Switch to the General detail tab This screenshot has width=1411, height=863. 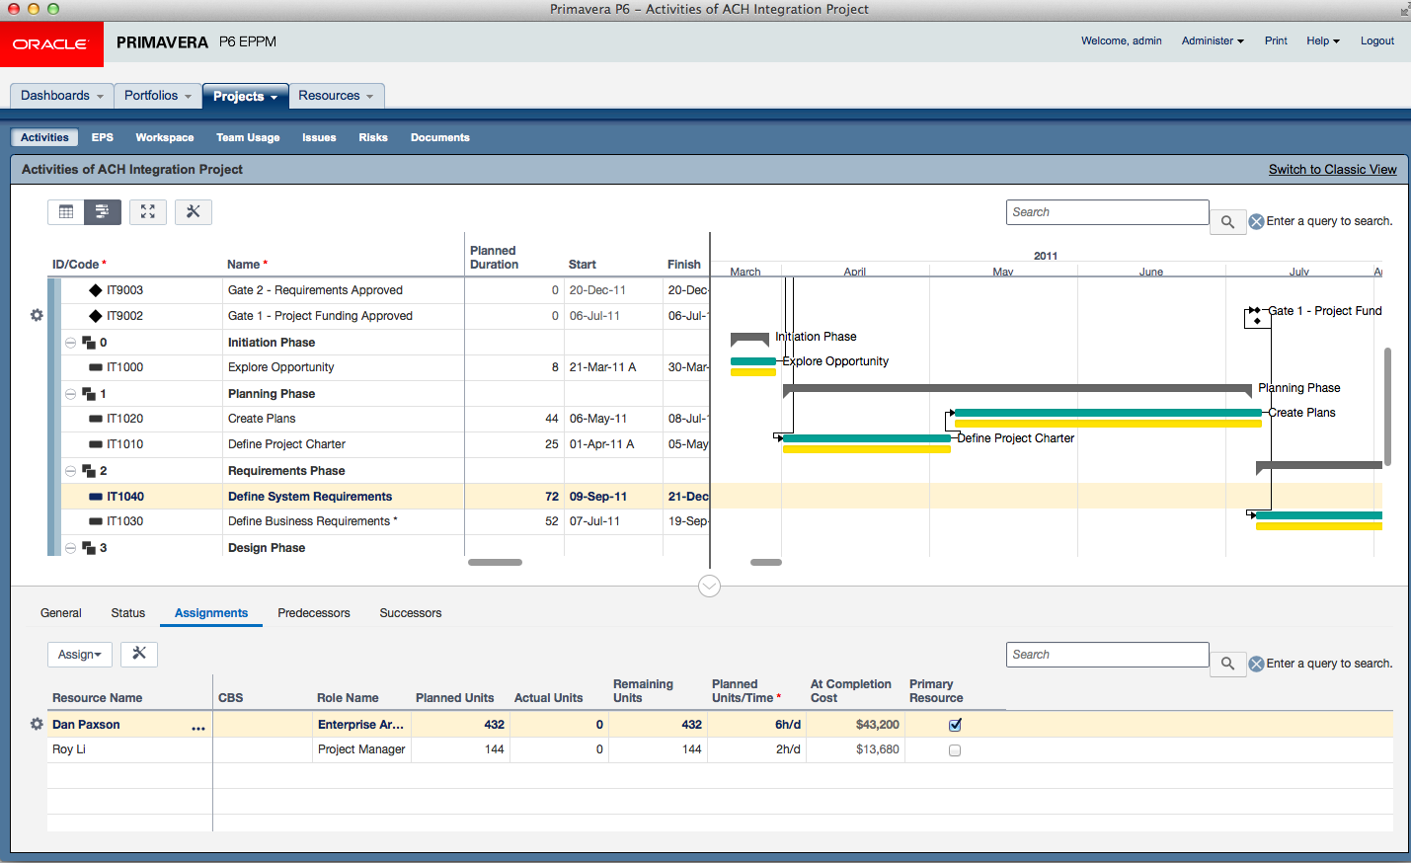(x=61, y=613)
